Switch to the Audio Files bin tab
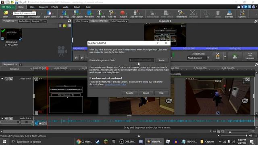 [x=24, y=21]
